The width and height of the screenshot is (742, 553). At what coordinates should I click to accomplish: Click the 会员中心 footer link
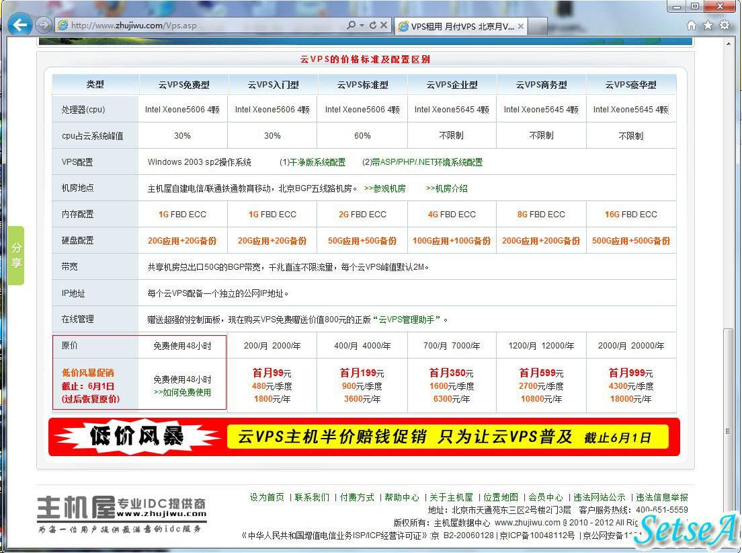coord(546,497)
